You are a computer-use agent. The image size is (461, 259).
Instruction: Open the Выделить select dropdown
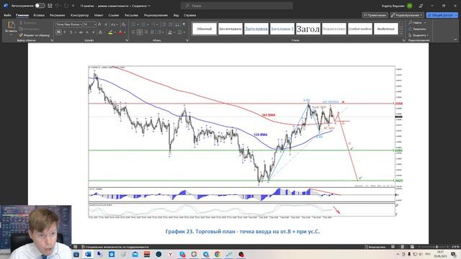pos(419,35)
